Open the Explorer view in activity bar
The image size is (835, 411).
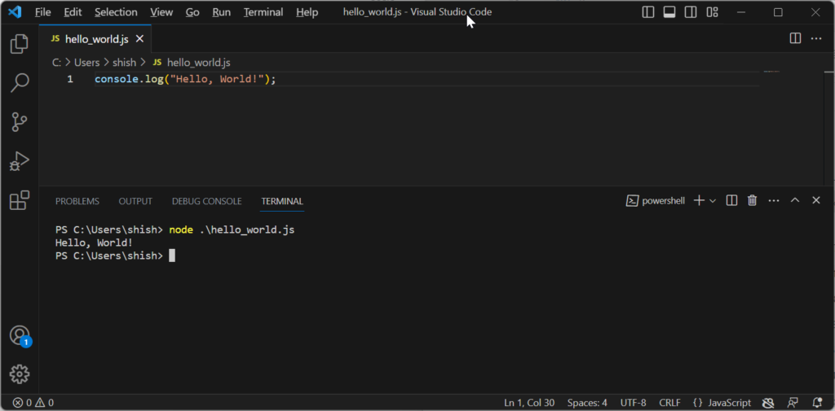(20, 44)
